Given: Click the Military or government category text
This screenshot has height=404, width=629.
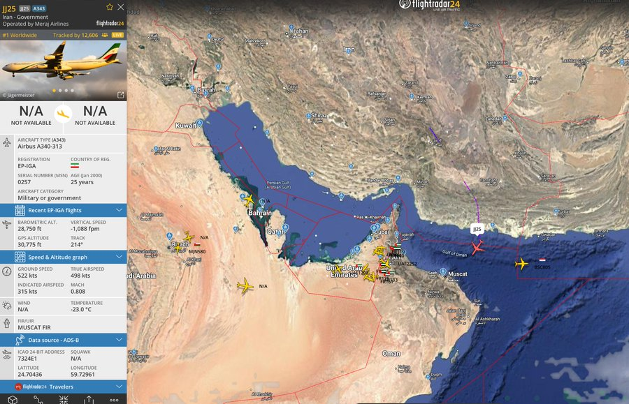Looking at the screenshot, I should point(50,198).
